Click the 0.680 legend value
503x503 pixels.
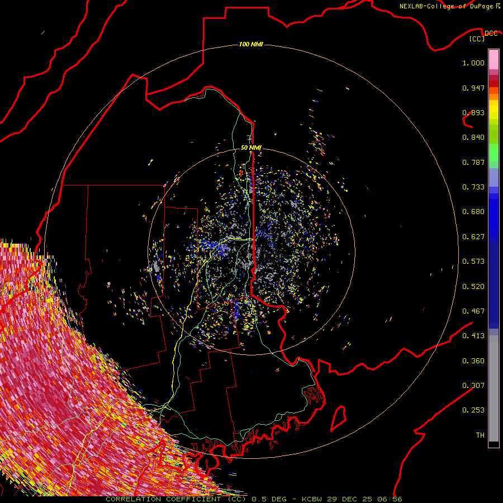(473, 212)
